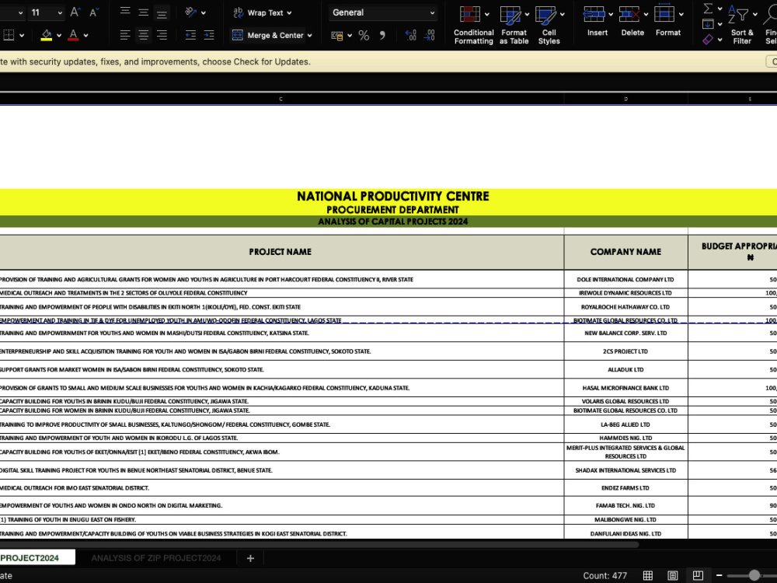Click the Fill down icon

coord(708,24)
